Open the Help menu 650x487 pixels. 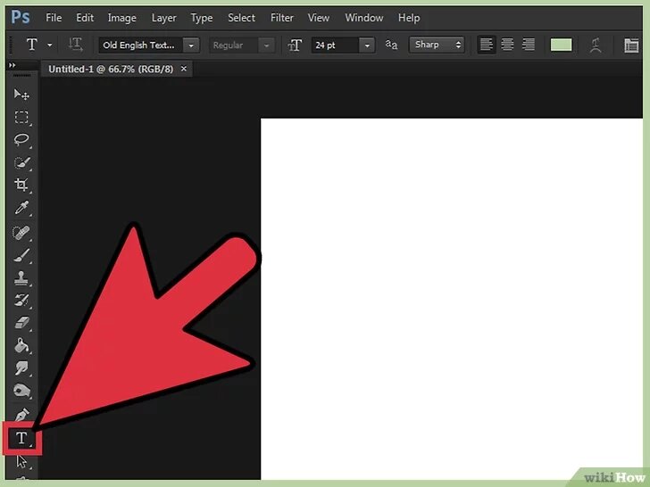click(x=409, y=18)
